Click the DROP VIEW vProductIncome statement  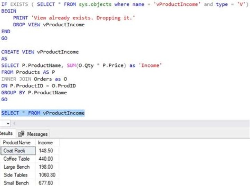[49, 25]
